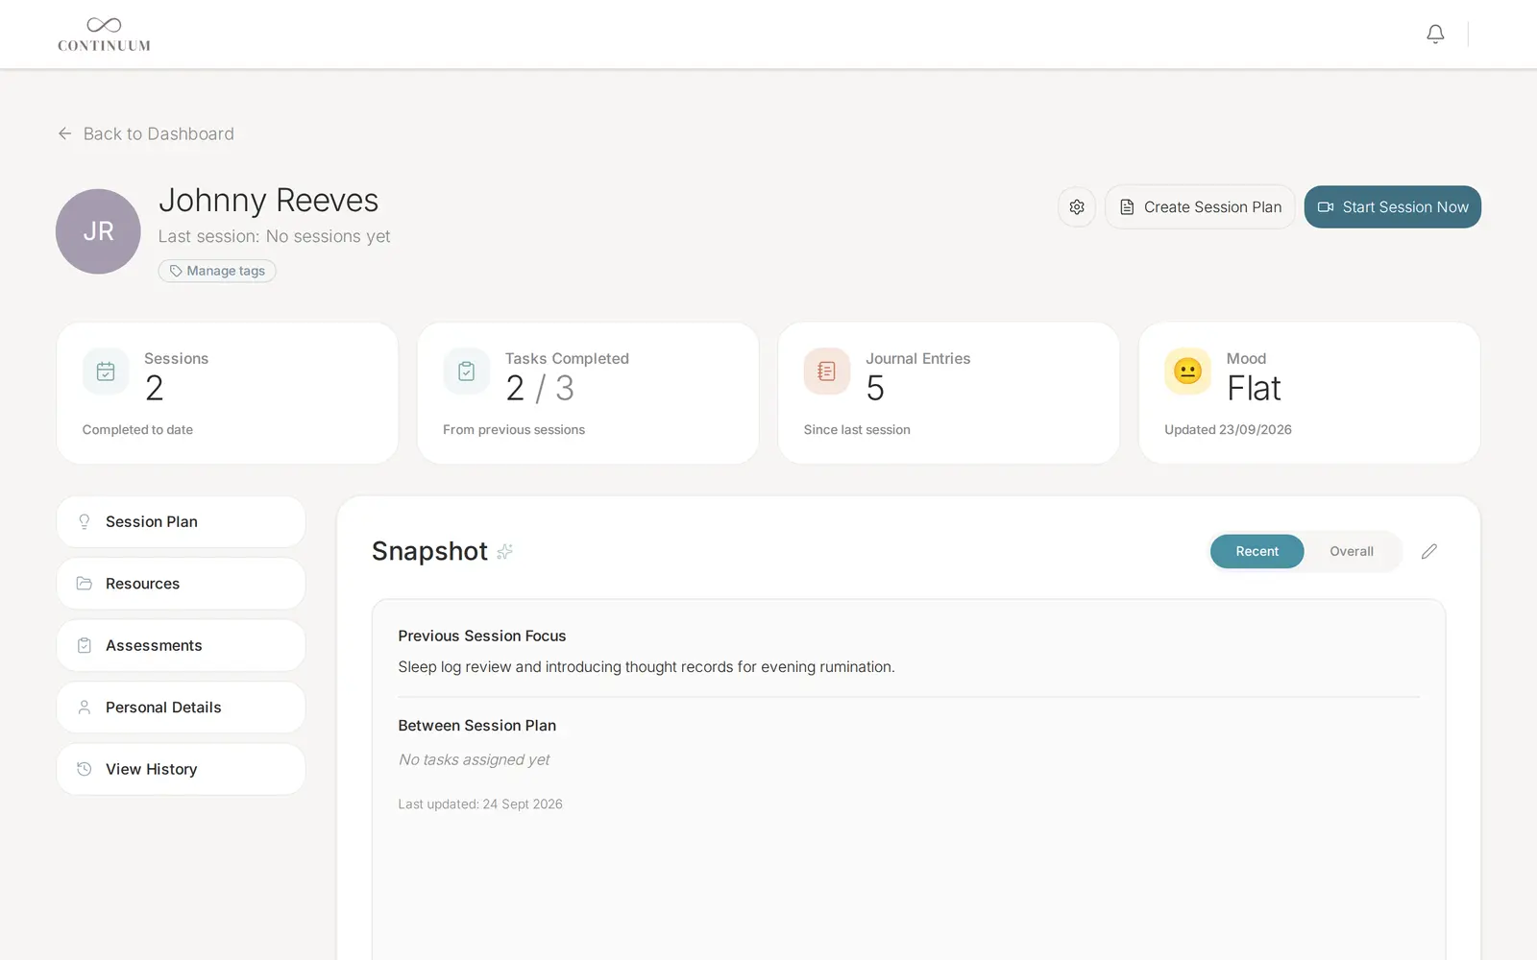Open the Session Plan section
1537x960 pixels.
pos(182,522)
